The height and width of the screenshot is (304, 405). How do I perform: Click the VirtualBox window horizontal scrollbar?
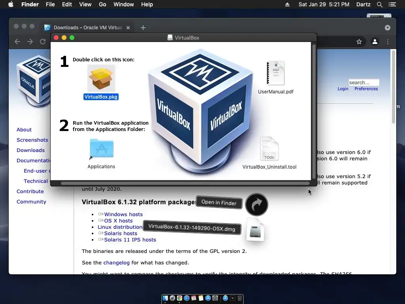185,183
